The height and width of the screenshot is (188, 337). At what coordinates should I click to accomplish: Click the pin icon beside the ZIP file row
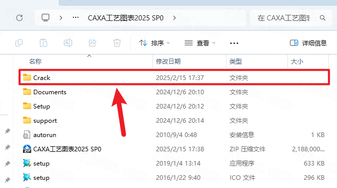pyautogui.click(x=8, y=147)
